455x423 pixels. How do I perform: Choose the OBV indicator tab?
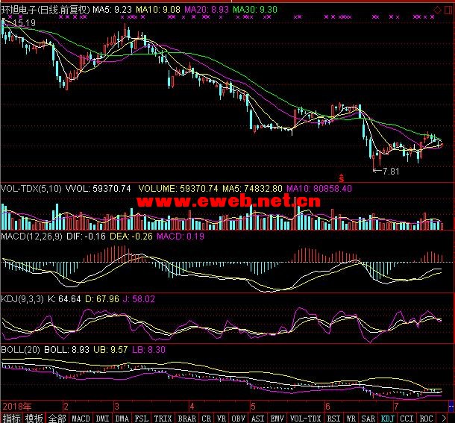pyautogui.click(x=238, y=419)
